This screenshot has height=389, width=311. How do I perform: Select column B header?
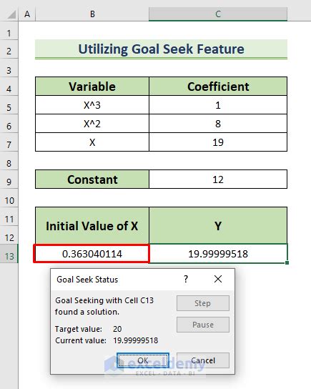click(92, 14)
